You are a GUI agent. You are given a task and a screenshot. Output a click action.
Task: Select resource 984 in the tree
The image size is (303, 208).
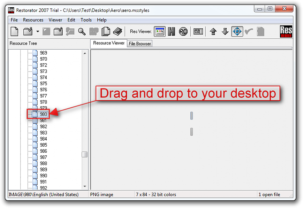coord(44,139)
